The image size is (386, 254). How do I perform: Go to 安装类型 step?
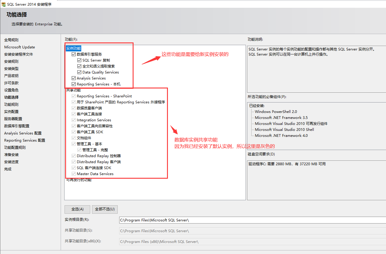(x=11, y=69)
